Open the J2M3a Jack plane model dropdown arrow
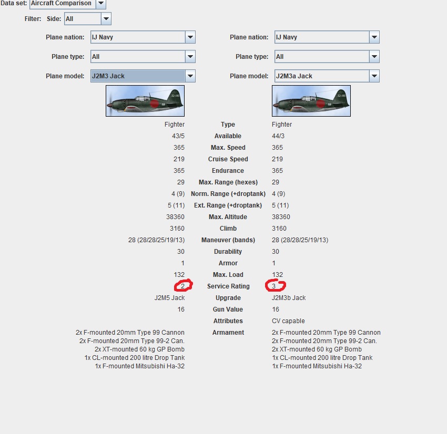 374,76
